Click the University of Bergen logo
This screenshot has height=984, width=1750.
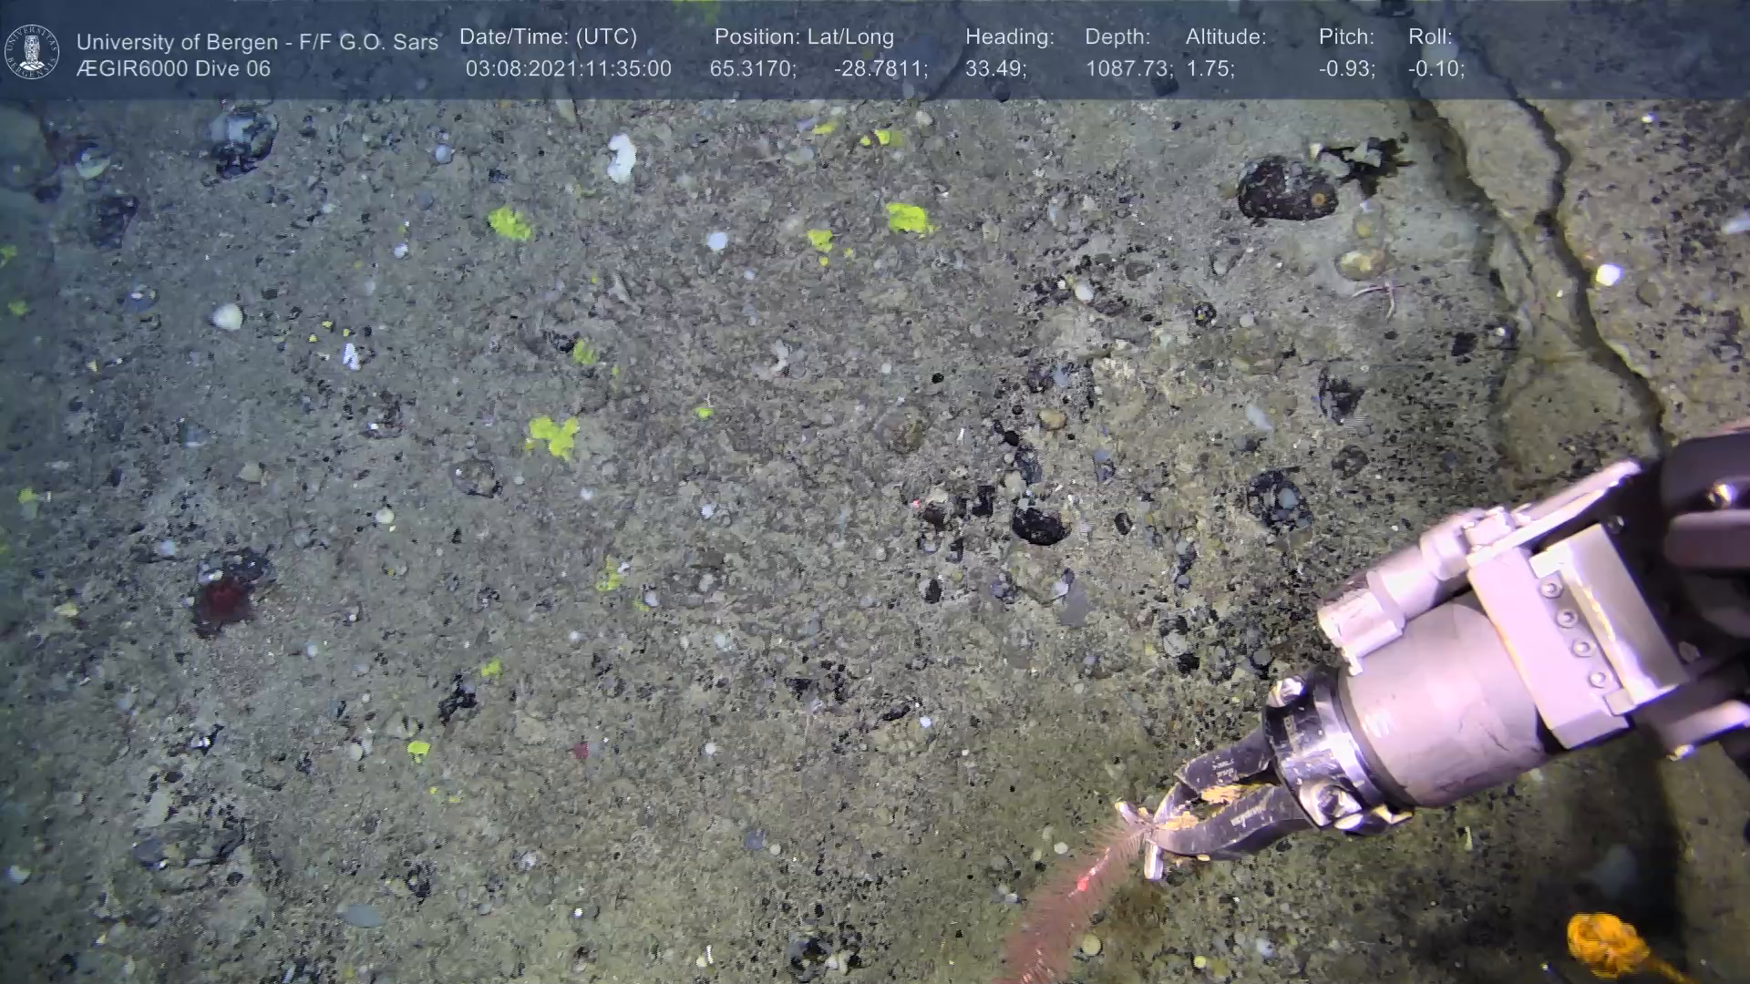pyautogui.click(x=32, y=52)
